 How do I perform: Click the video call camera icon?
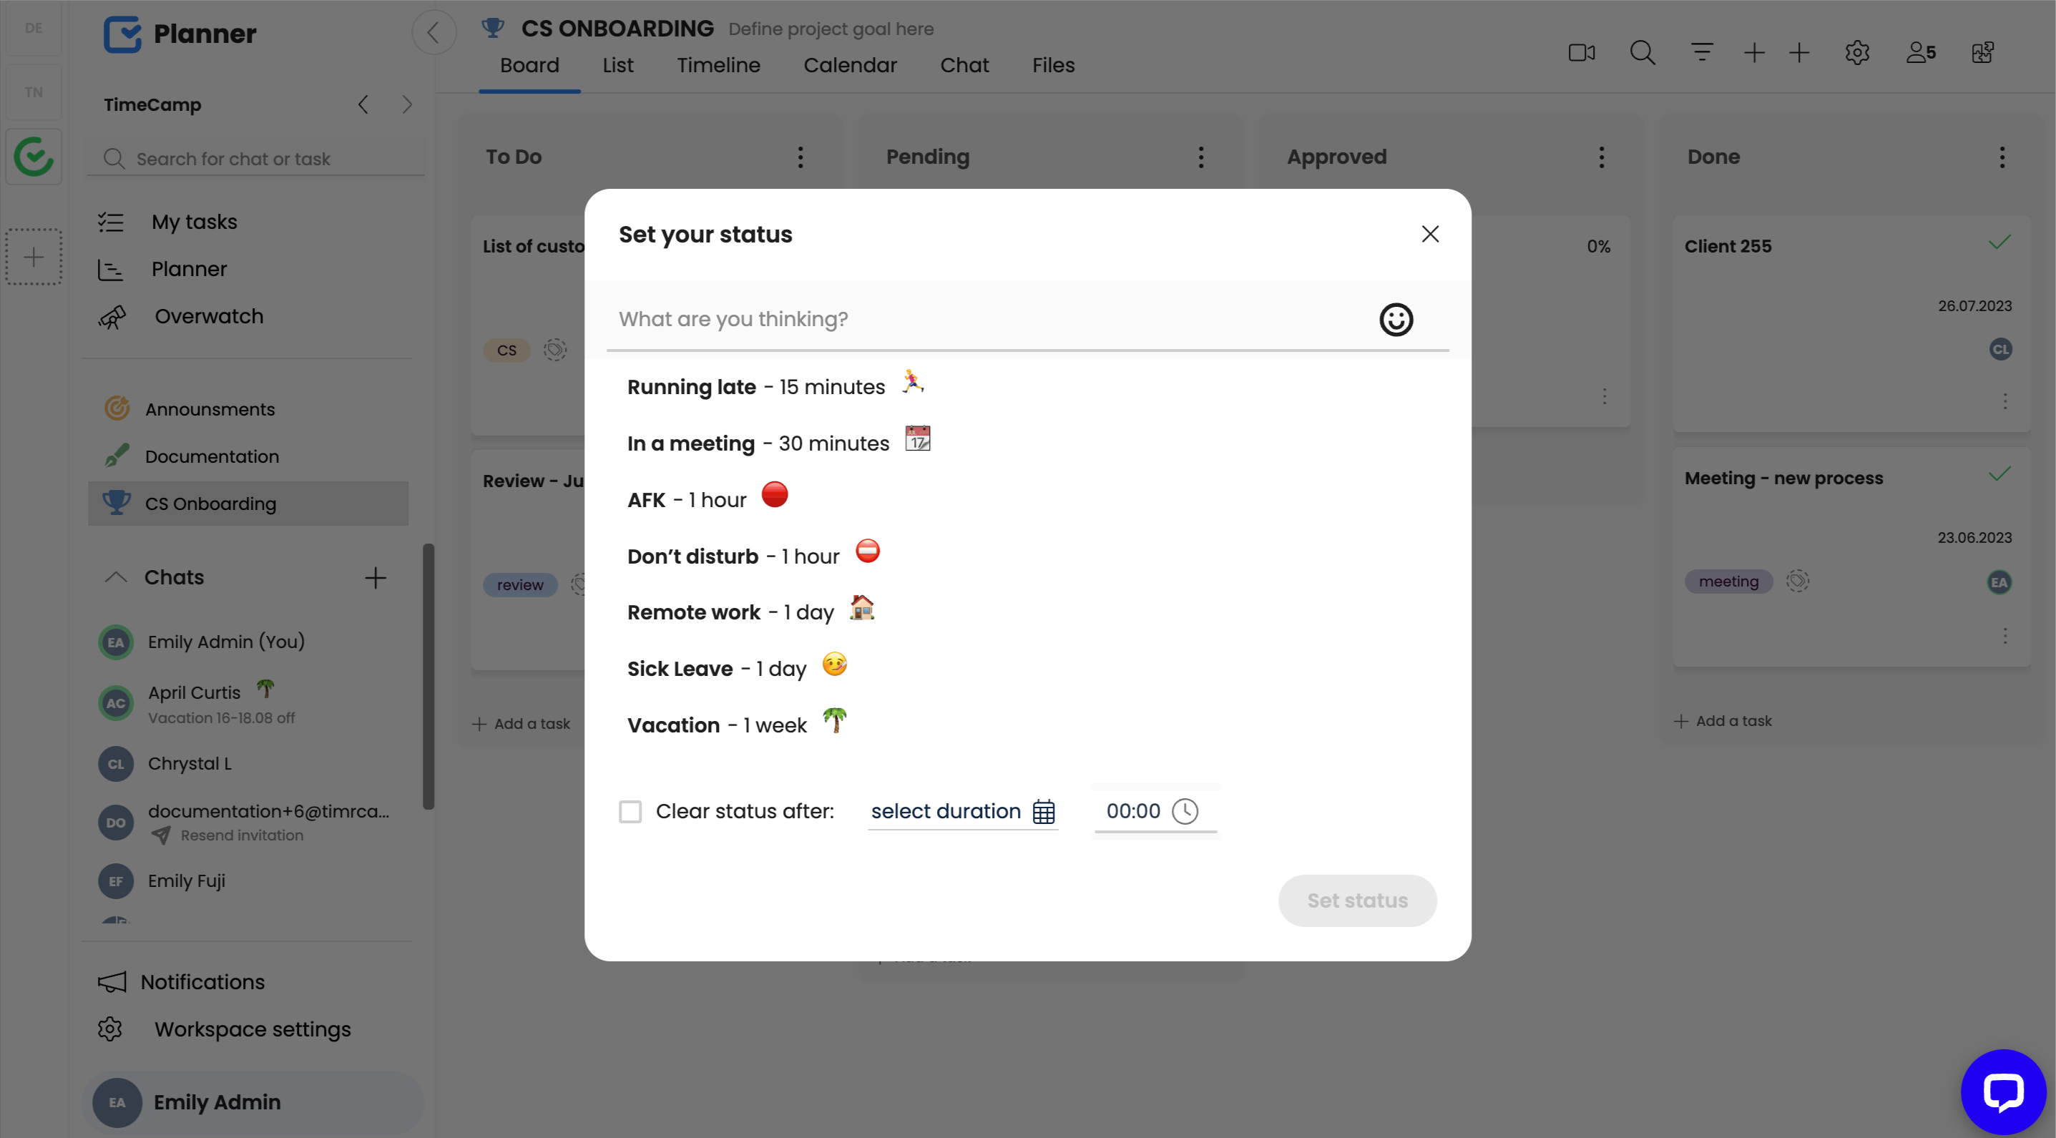(x=1581, y=53)
